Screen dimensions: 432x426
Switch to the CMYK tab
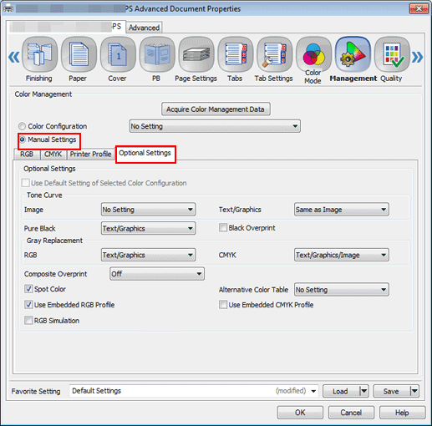(53, 155)
